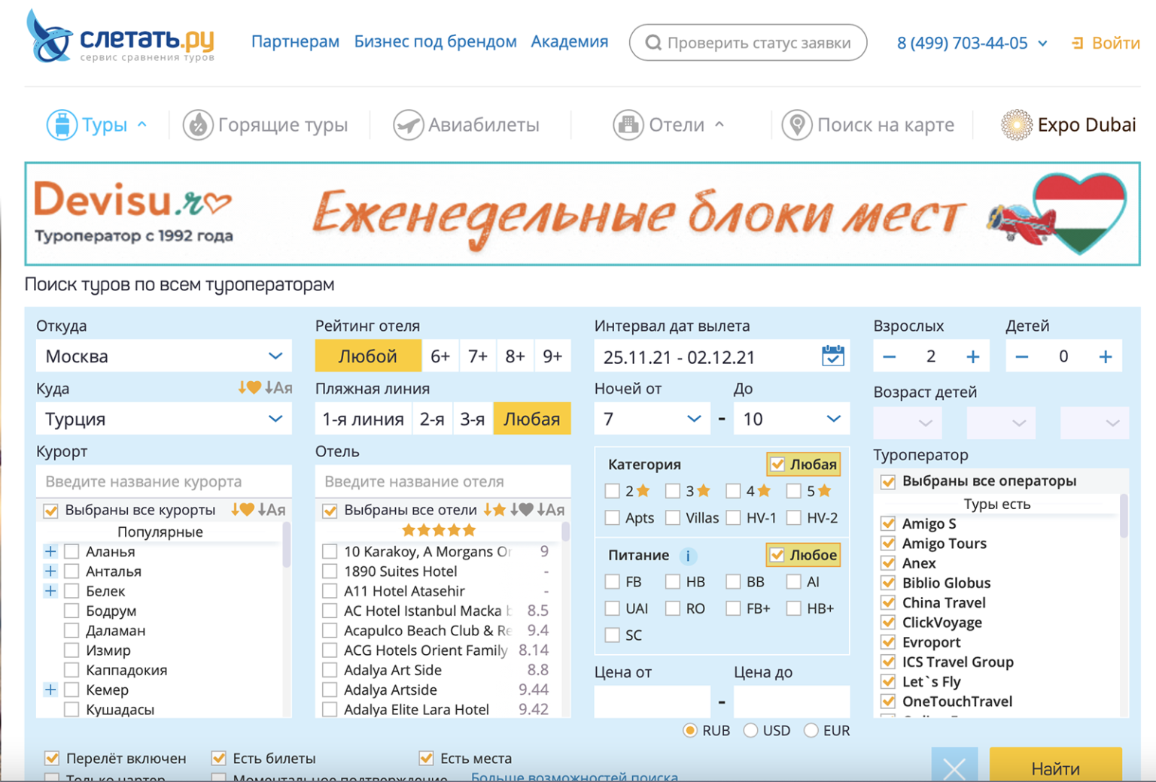Click the Туры suitcase icon
The image size is (1156, 782).
(x=62, y=125)
